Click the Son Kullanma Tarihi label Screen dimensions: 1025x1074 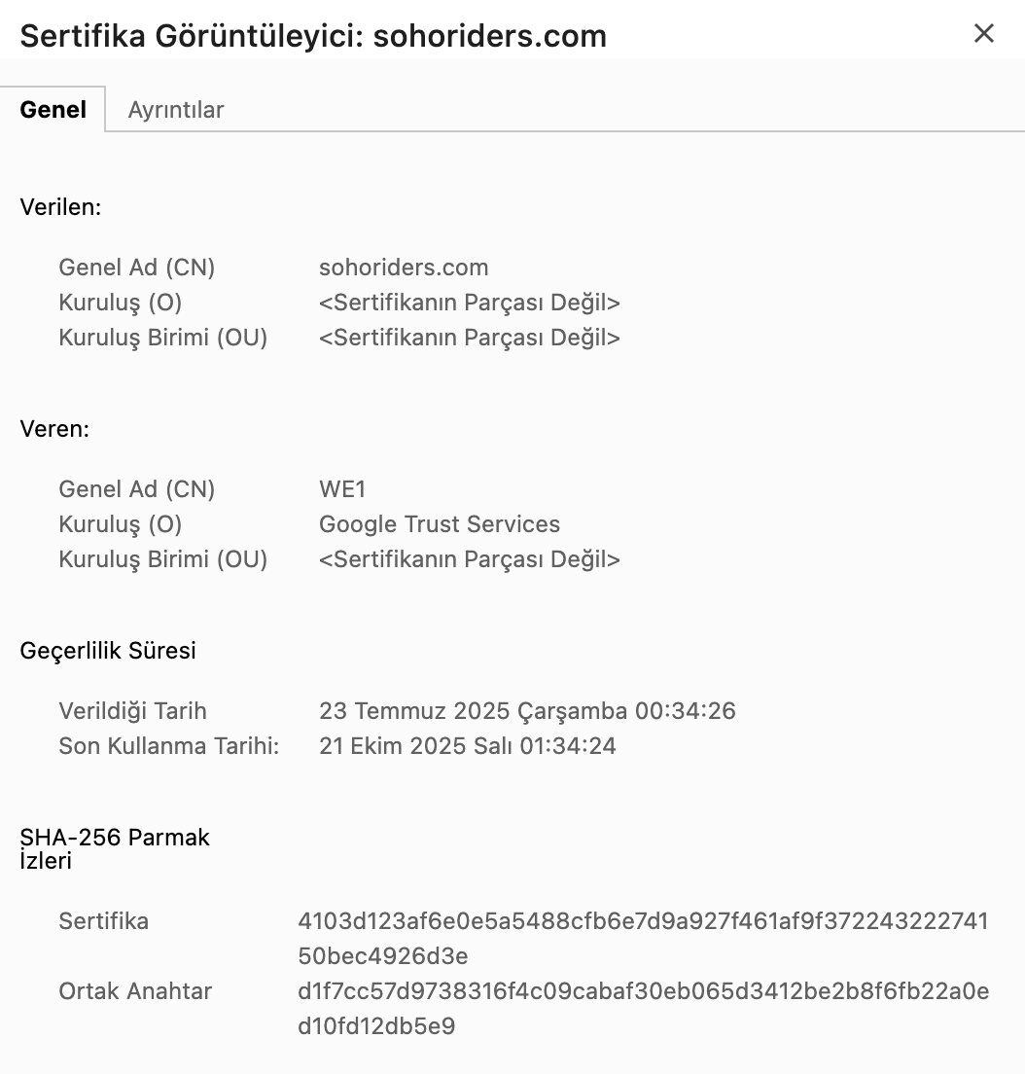pyautogui.click(x=169, y=746)
